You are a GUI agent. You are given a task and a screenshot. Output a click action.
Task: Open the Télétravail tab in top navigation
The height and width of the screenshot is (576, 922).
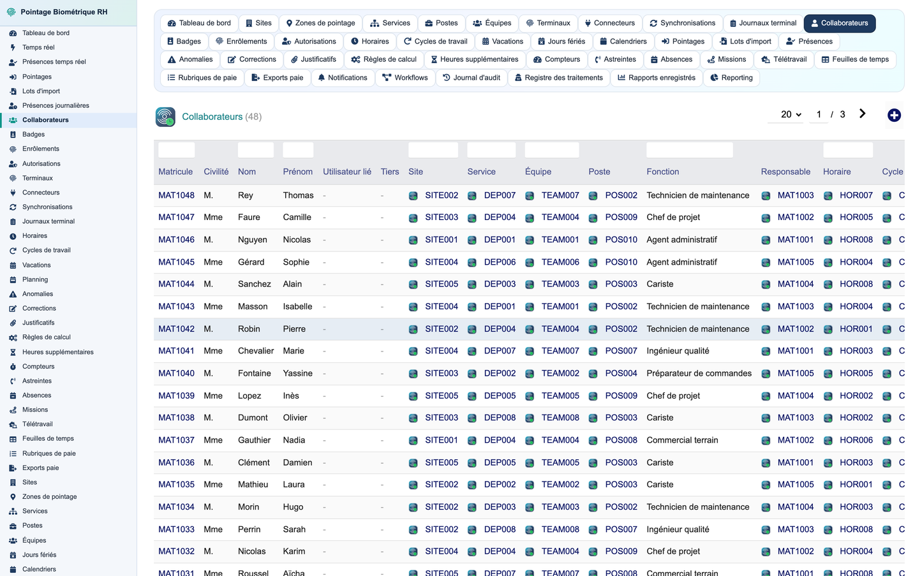click(784, 59)
